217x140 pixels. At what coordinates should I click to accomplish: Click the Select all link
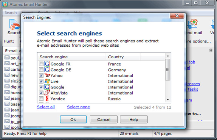[x=46, y=107]
